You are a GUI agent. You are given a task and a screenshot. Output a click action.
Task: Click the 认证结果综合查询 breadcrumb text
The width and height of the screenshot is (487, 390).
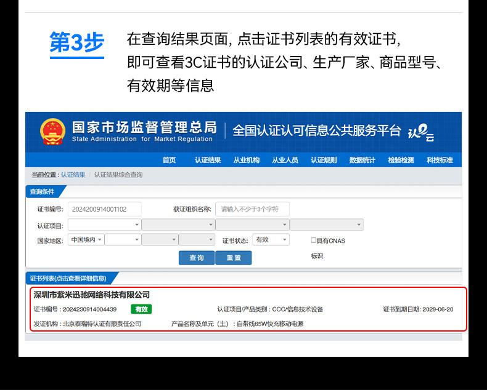coord(118,175)
